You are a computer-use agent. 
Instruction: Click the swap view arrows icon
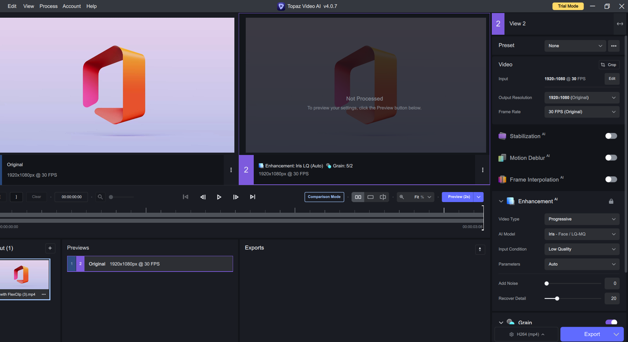tap(620, 24)
